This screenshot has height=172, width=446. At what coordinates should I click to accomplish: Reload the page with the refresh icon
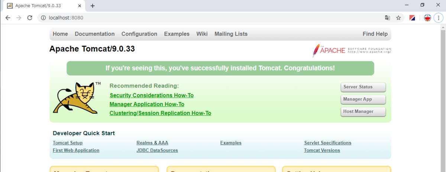click(30, 18)
